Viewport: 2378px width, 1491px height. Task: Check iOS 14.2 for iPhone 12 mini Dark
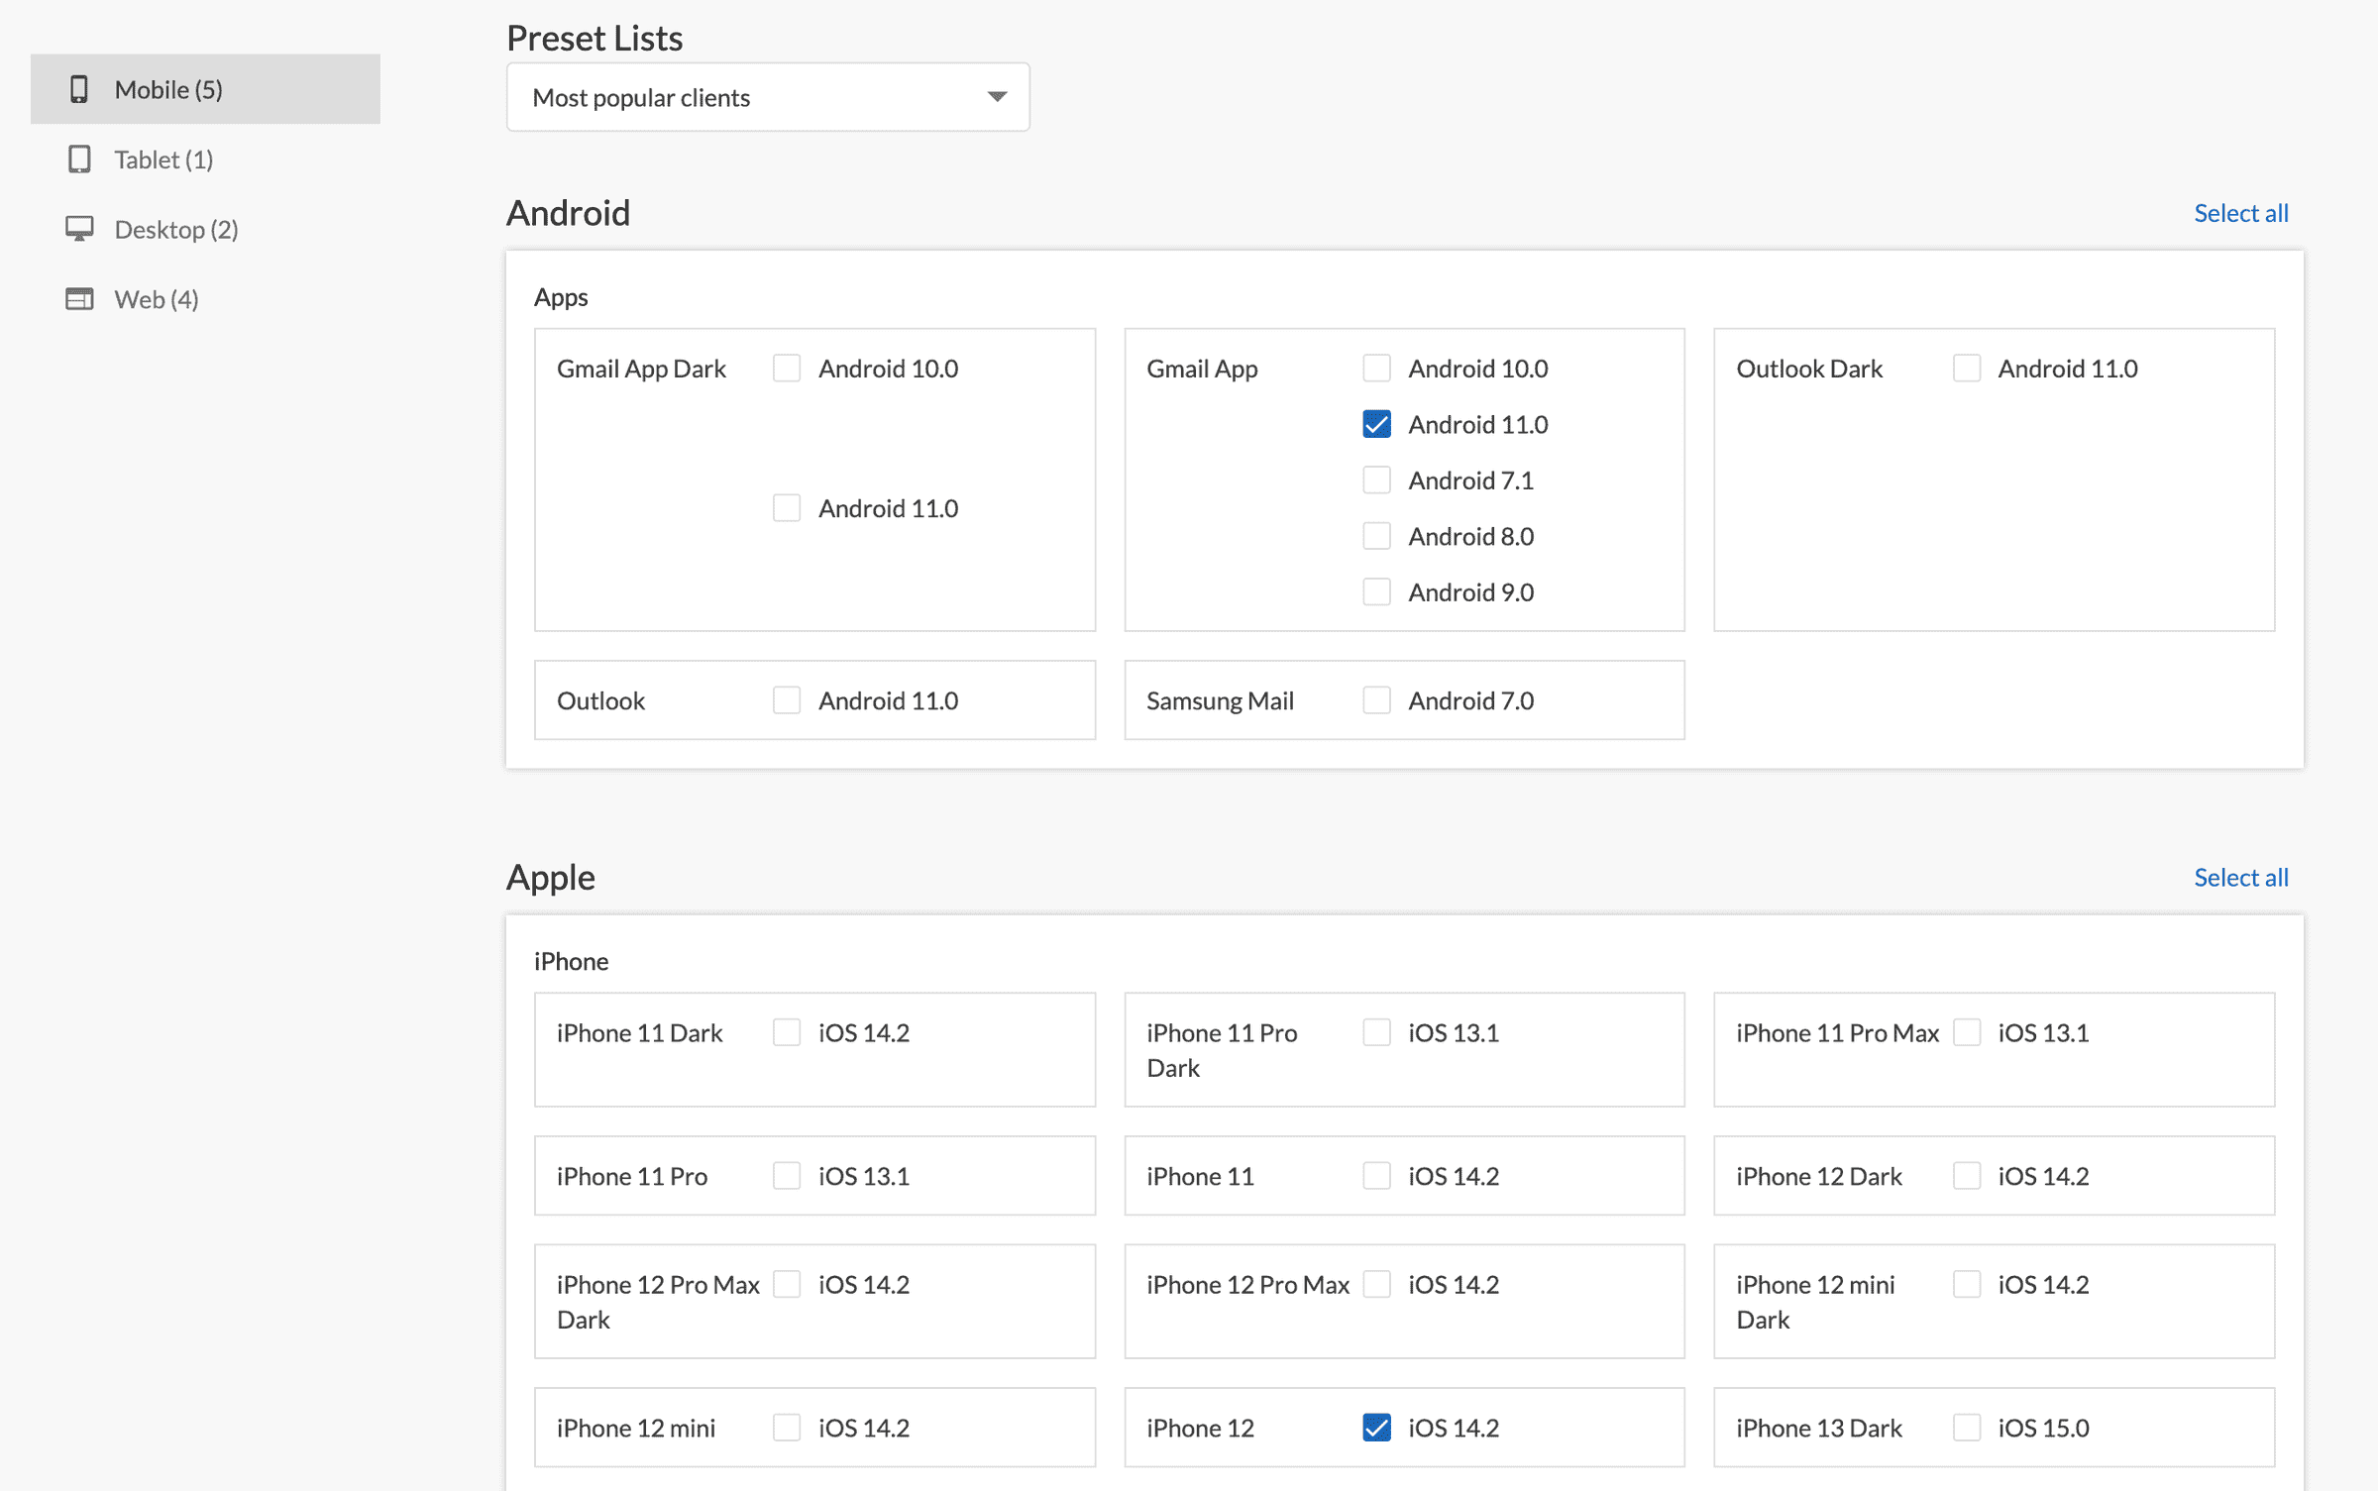(x=1967, y=1284)
